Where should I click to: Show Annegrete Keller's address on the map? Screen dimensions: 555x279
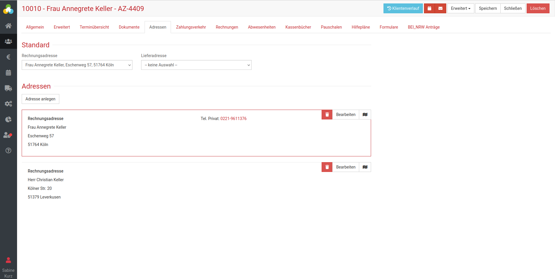(x=365, y=115)
